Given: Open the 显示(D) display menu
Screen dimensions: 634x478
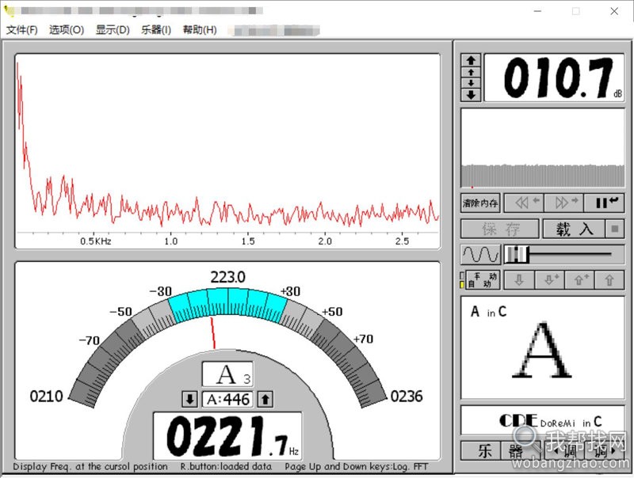Looking at the screenshot, I should pyautogui.click(x=113, y=30).
